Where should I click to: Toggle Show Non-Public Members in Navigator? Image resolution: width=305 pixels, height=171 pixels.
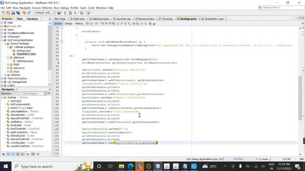[18, 154]
